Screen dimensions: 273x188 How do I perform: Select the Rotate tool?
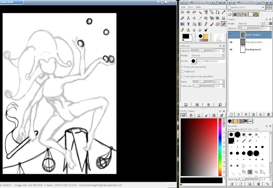[206, 18]
